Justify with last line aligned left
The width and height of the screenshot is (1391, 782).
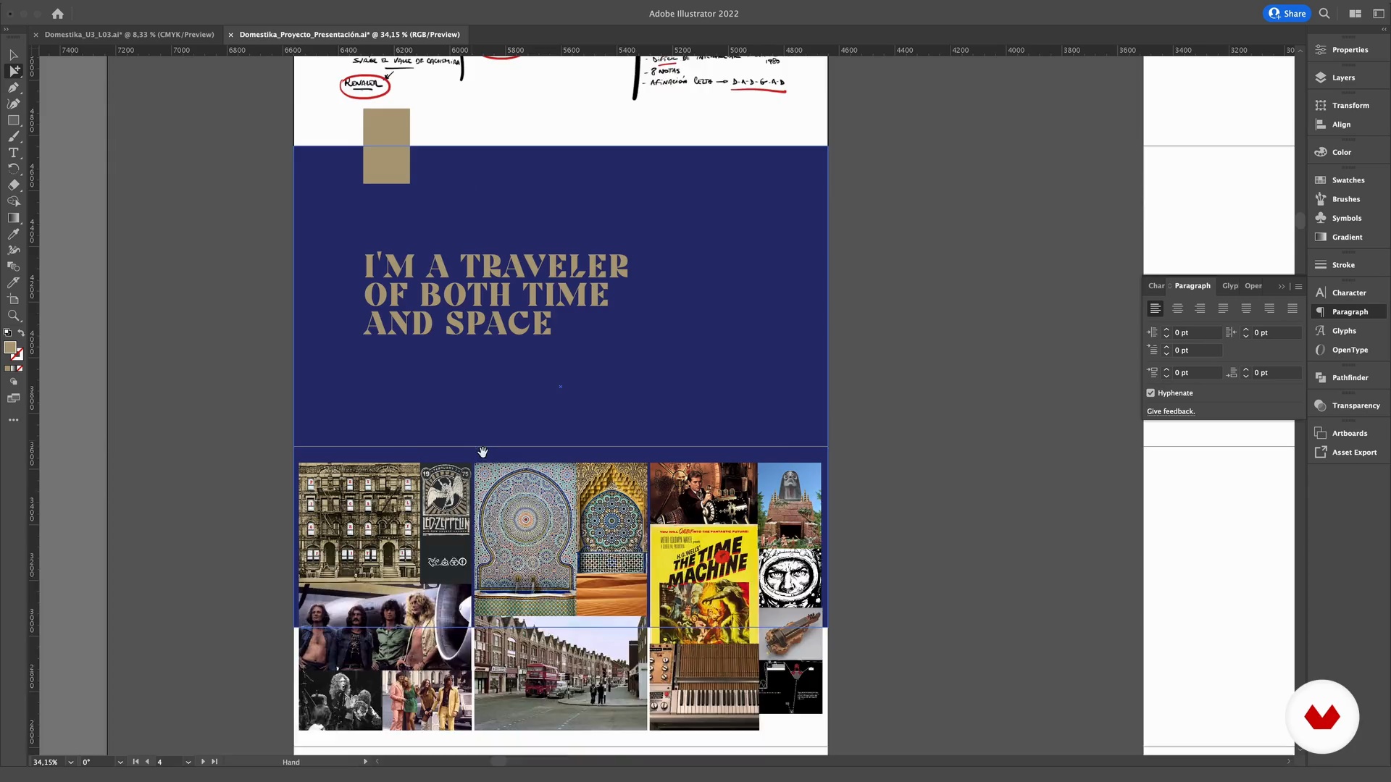pos(1224,308)
